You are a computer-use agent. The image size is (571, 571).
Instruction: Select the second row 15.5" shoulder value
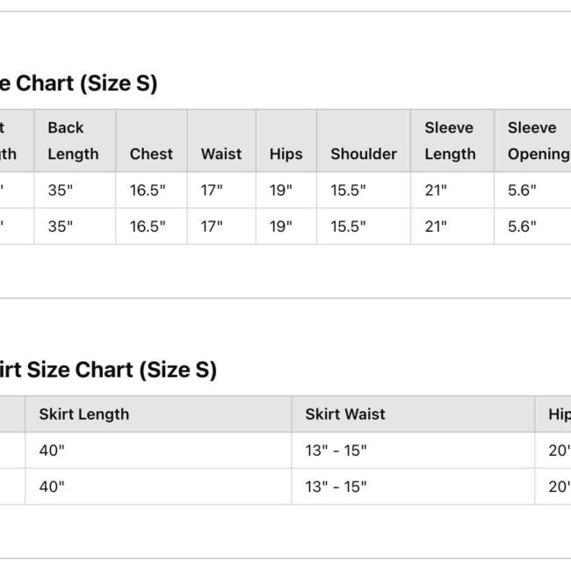[348, 227]
